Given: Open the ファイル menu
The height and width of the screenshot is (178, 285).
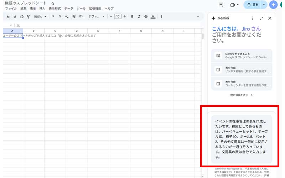Looking at the screenshot, I should point(11,8).
